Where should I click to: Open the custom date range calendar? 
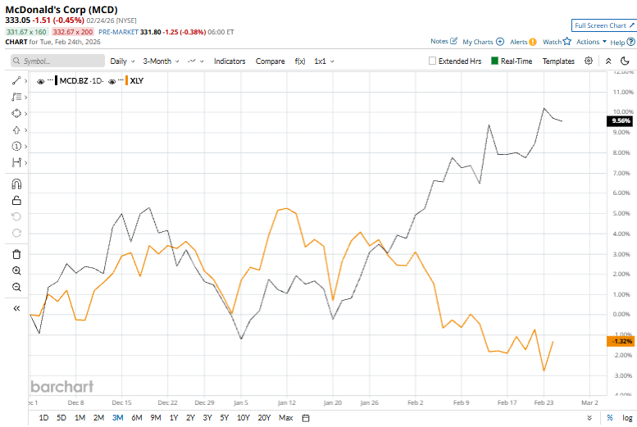[x=306, y=418]
